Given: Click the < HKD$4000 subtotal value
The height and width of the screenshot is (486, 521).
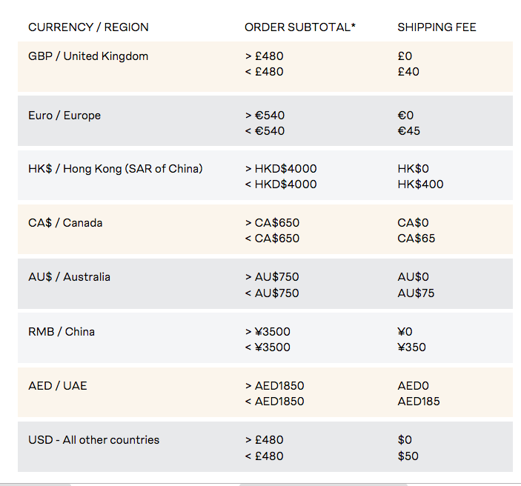Looking at the screenshot, I should click(280, 184).
